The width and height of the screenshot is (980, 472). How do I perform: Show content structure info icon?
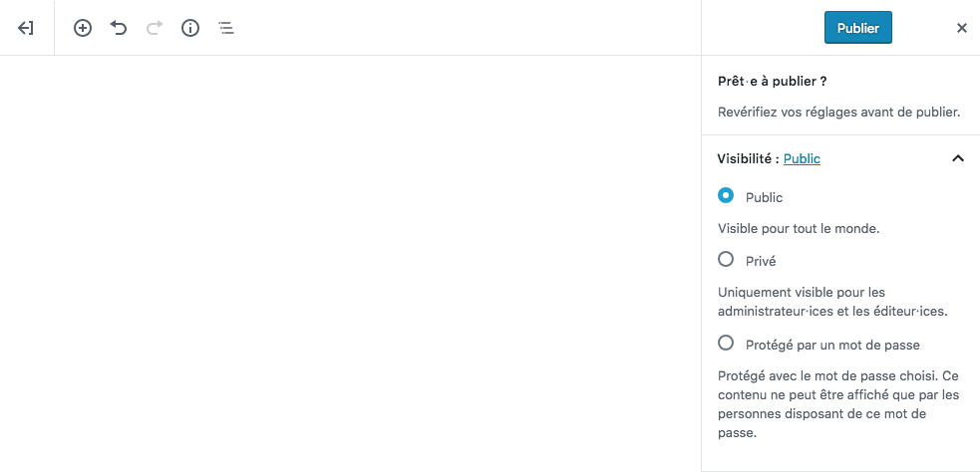190,28
